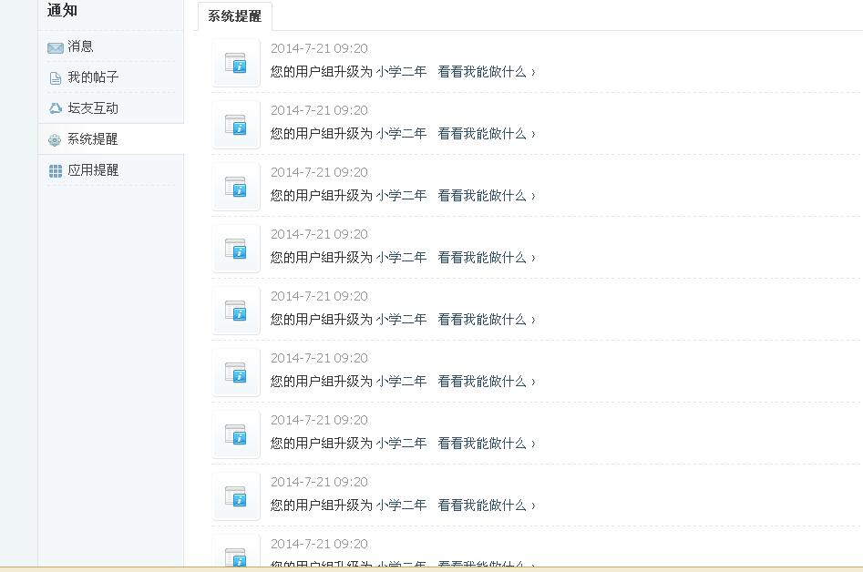Click the grid icon beside 应用提醒
863x572 pixels.
click(x=56, y=171)
